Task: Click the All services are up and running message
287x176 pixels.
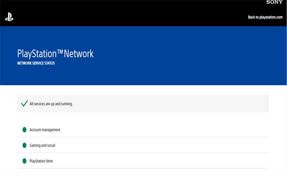Action: 51,104
